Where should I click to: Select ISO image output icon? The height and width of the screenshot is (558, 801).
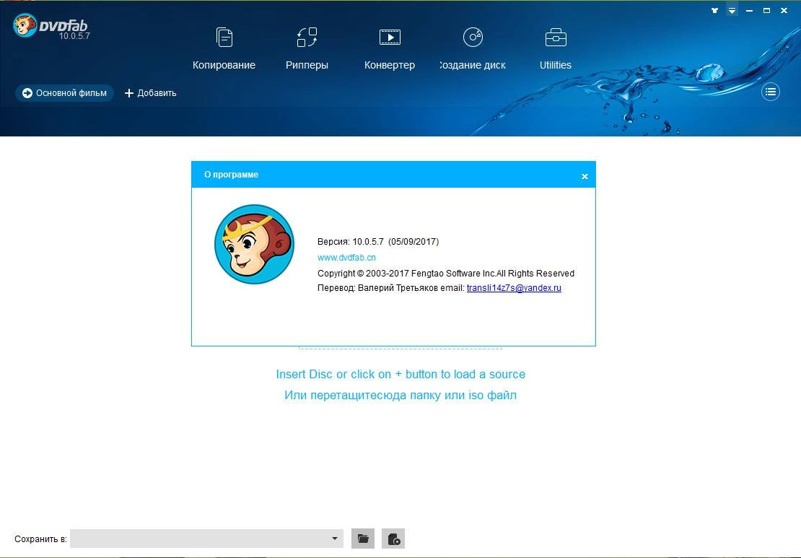pos(393,539)
